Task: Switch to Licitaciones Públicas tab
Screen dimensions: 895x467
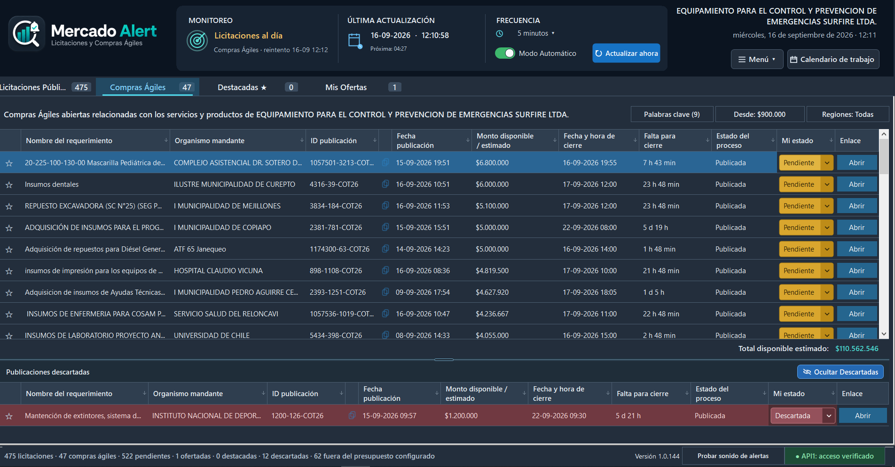Action: point(46,87)
